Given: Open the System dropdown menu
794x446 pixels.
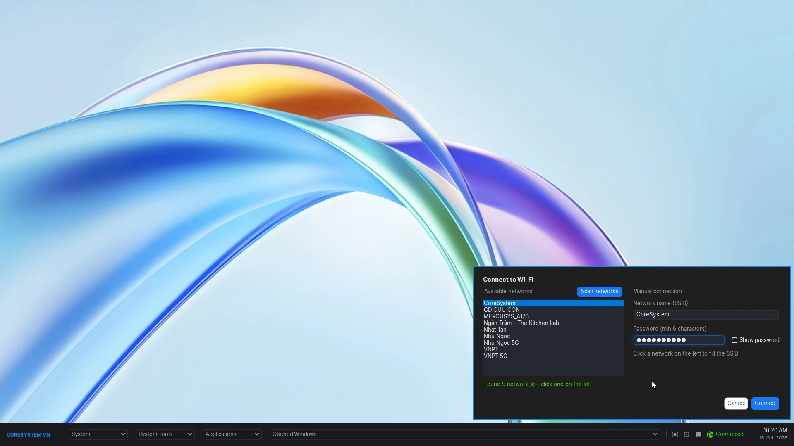Looking at the screenshot, I should click(98, 434).
